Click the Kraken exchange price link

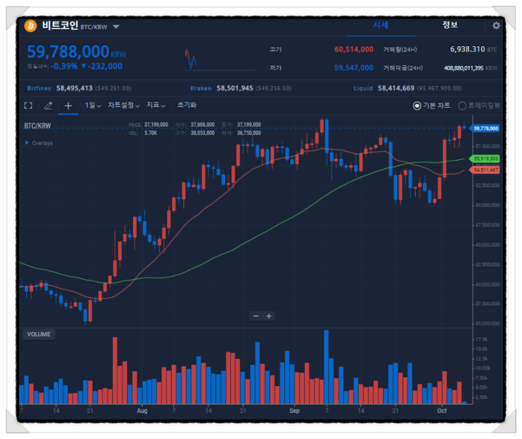(x=241, y=88)
